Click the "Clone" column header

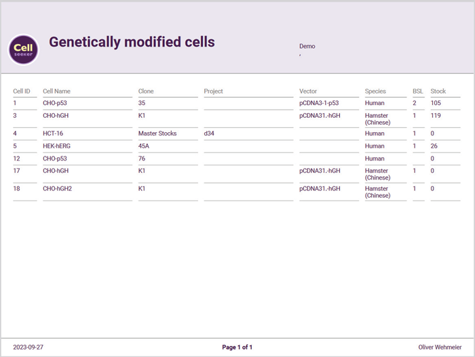point(146,91)
